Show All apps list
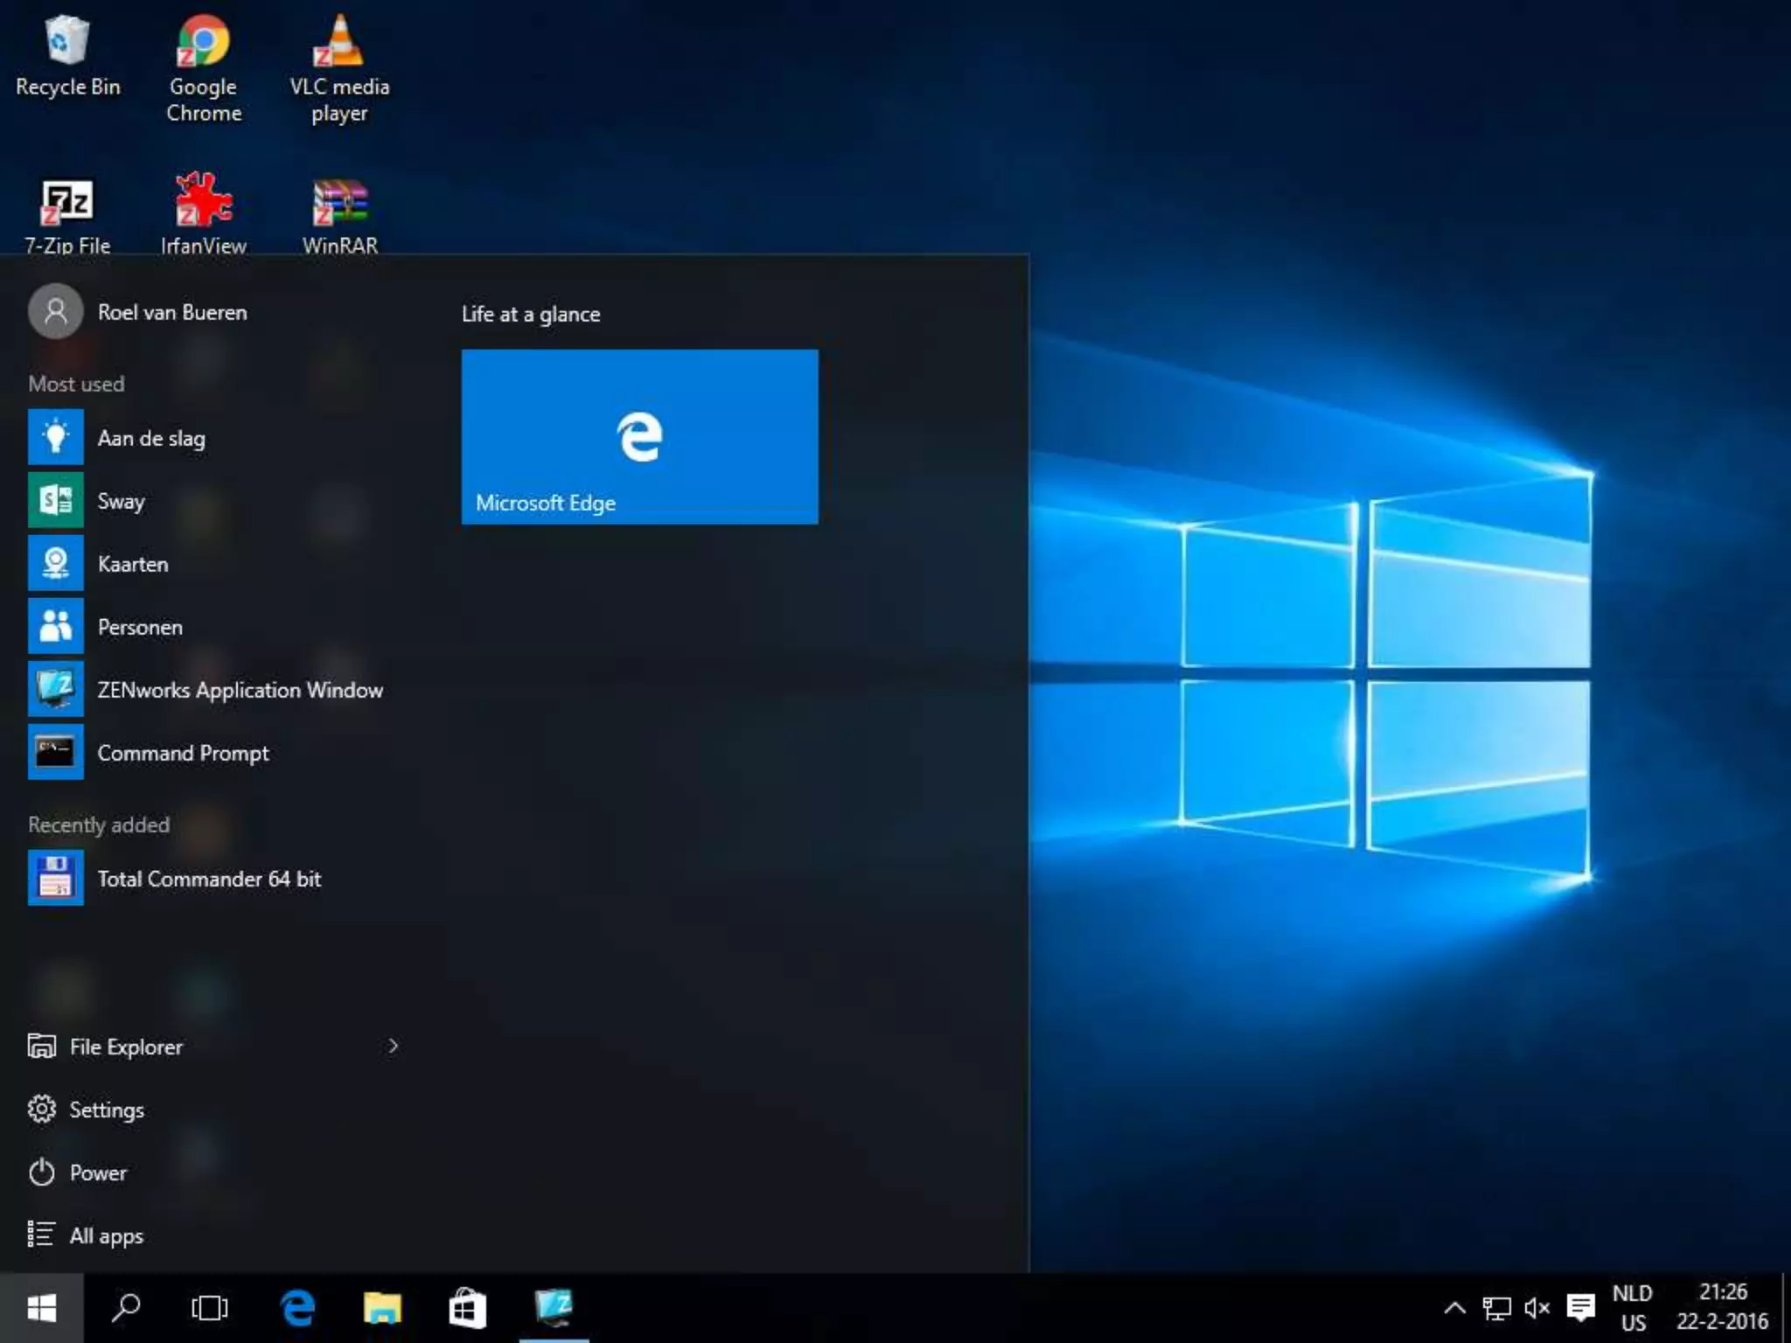Screen dimensions: 1791x1343 (x=86, y=1235)
